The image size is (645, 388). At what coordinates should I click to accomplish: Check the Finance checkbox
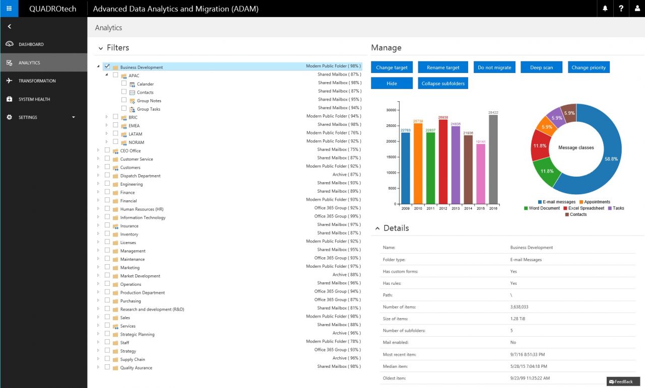[107, 192]
